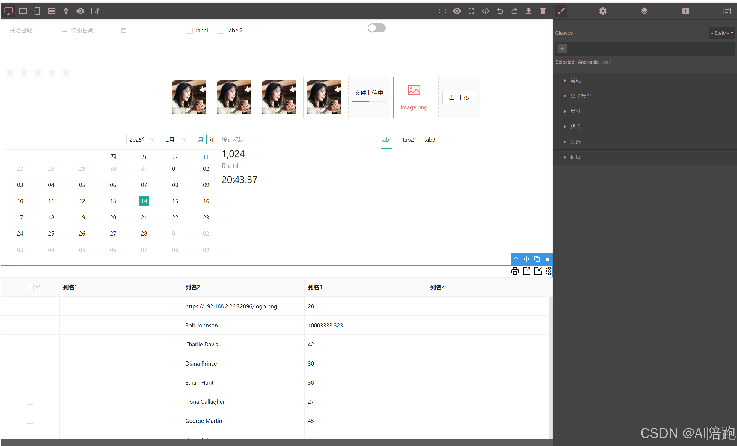Open the 2025年 year dropdown
Image resolution: width=737 pixels, height=446 pixels.
tap(142, 140)
